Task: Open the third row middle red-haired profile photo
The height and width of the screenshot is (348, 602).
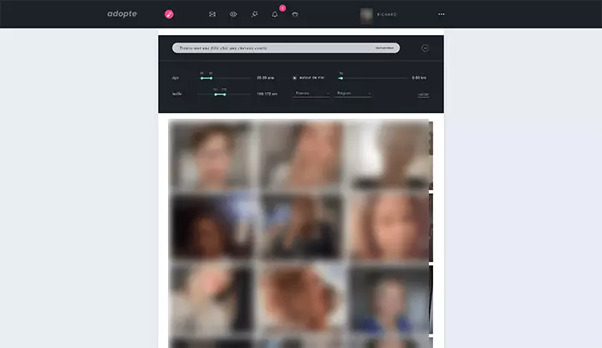Action: click(301, 299)
